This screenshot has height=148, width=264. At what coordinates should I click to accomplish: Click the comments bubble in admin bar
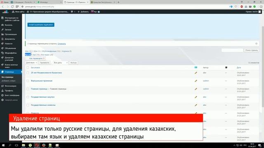[x=72, y=12]
